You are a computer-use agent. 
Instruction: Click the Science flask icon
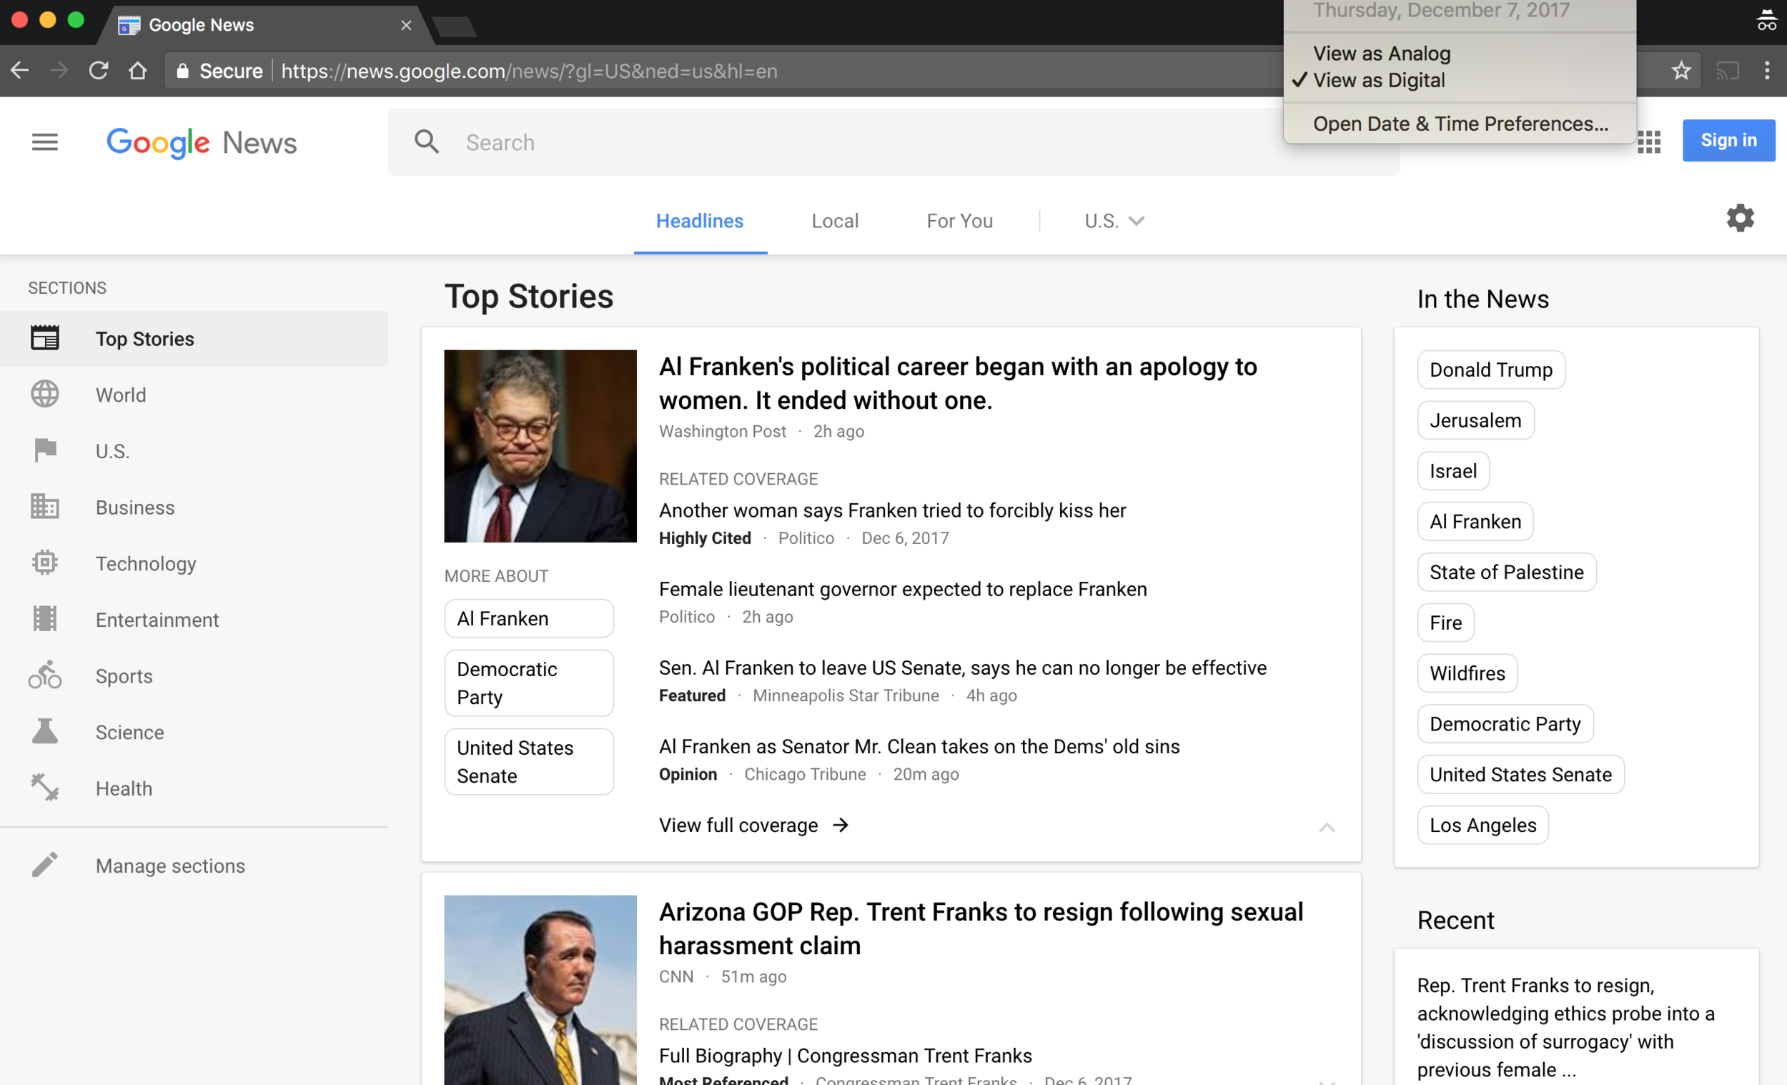pos(45,731)
